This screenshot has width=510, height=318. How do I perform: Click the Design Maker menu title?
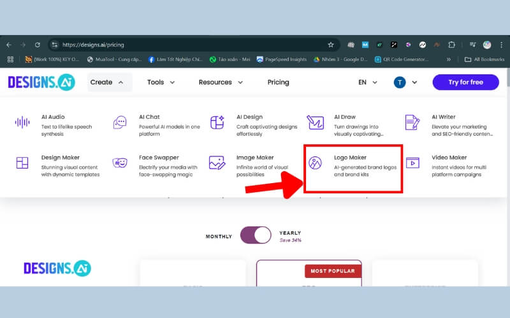pyautogui.click(x=61, y=157)
